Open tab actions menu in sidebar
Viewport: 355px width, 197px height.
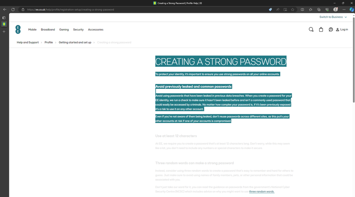click(x=4, y=18)
